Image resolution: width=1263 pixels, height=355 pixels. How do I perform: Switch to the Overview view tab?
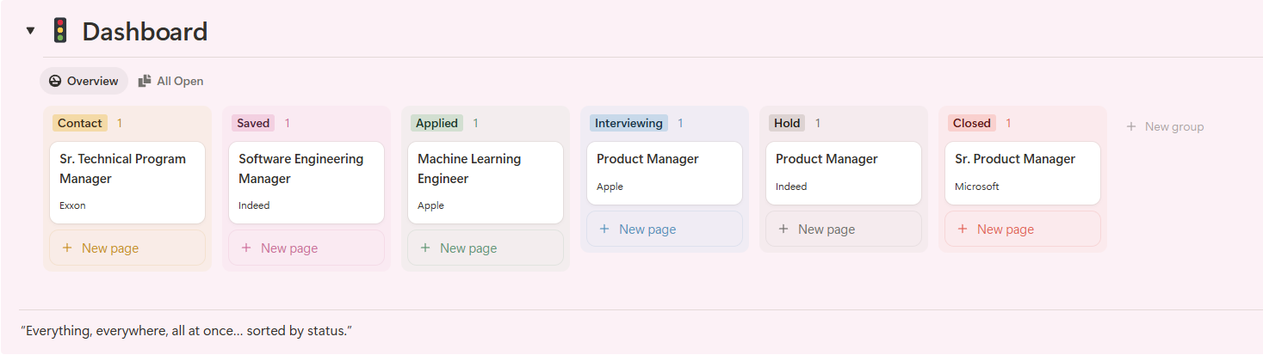click(x=84, y=81)
